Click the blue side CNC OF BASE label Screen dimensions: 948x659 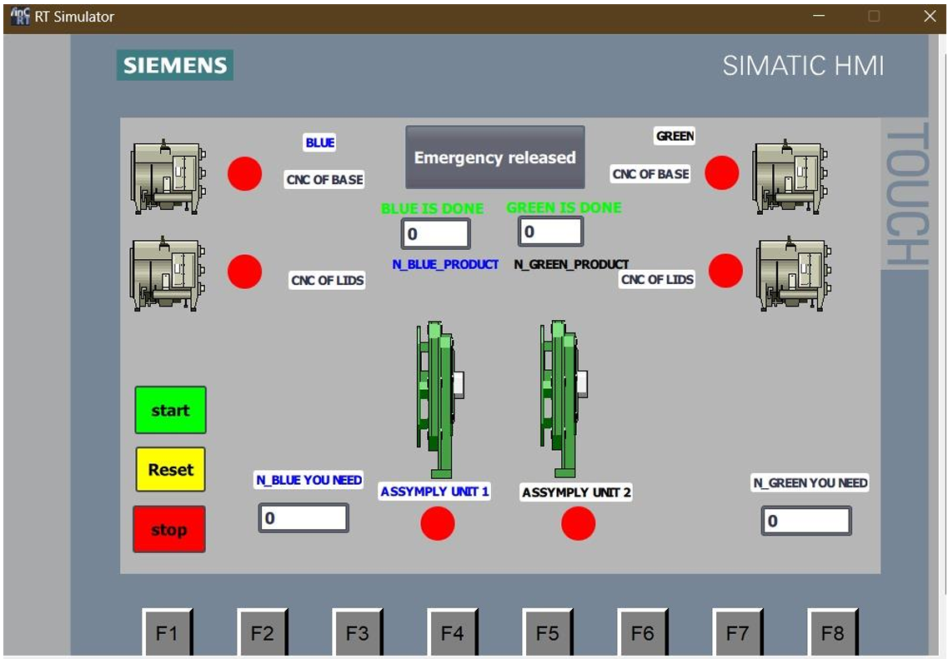point(324,179)
